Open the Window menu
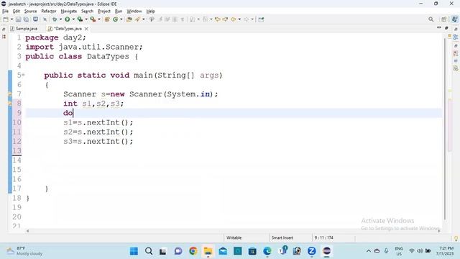This screenshot has width=460, height=259. pyautogui.click(x=134, y=12)
